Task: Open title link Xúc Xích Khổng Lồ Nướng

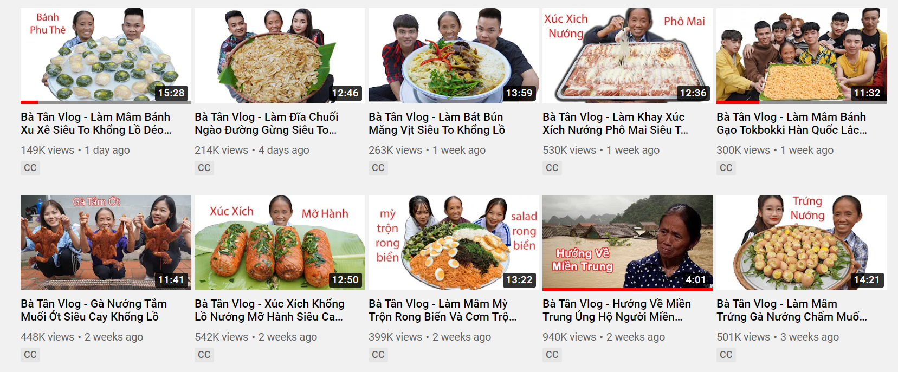Action: 269,310
